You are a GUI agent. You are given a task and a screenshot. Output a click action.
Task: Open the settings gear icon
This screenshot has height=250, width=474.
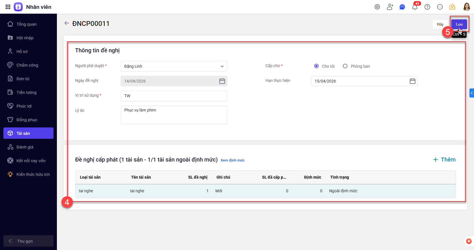[x=377, y=7]
